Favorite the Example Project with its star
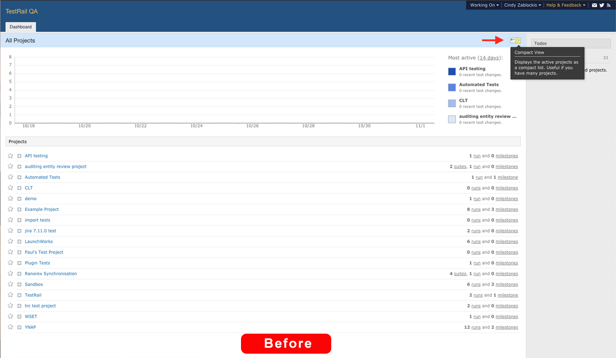The image size is (616, 358). [10, 209]
